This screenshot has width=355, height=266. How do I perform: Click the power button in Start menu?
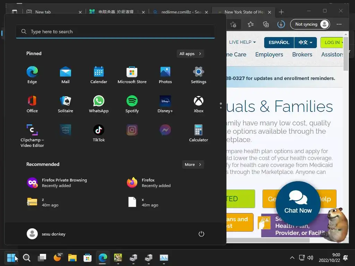coord(201,234)
